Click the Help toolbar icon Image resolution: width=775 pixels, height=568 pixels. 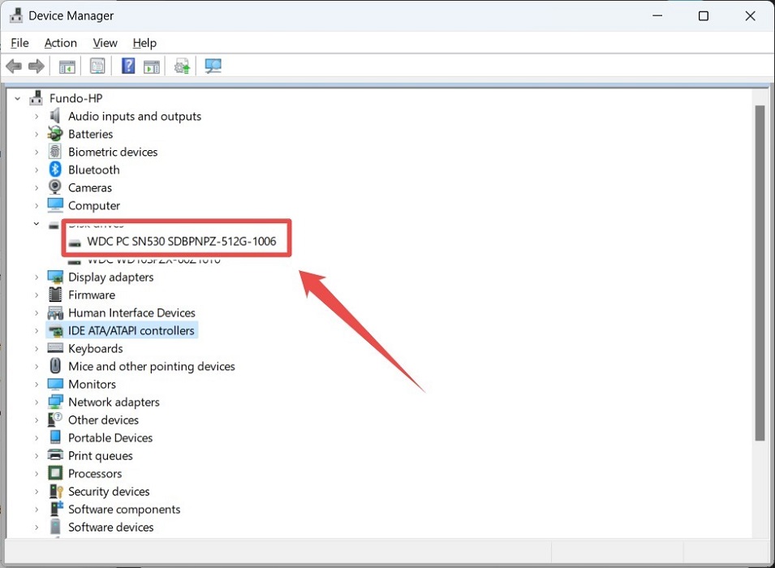127,66
